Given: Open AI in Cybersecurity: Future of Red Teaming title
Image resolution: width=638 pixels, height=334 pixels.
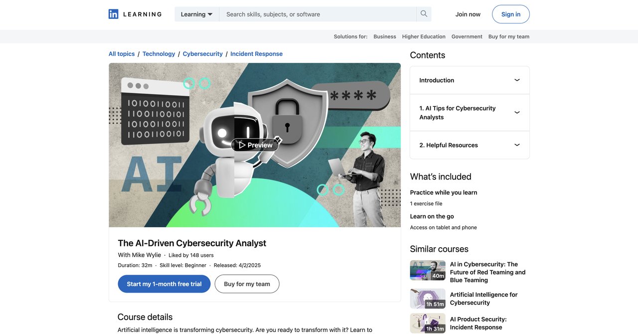Looking at the screenshot, I should (x=487, y=272).
